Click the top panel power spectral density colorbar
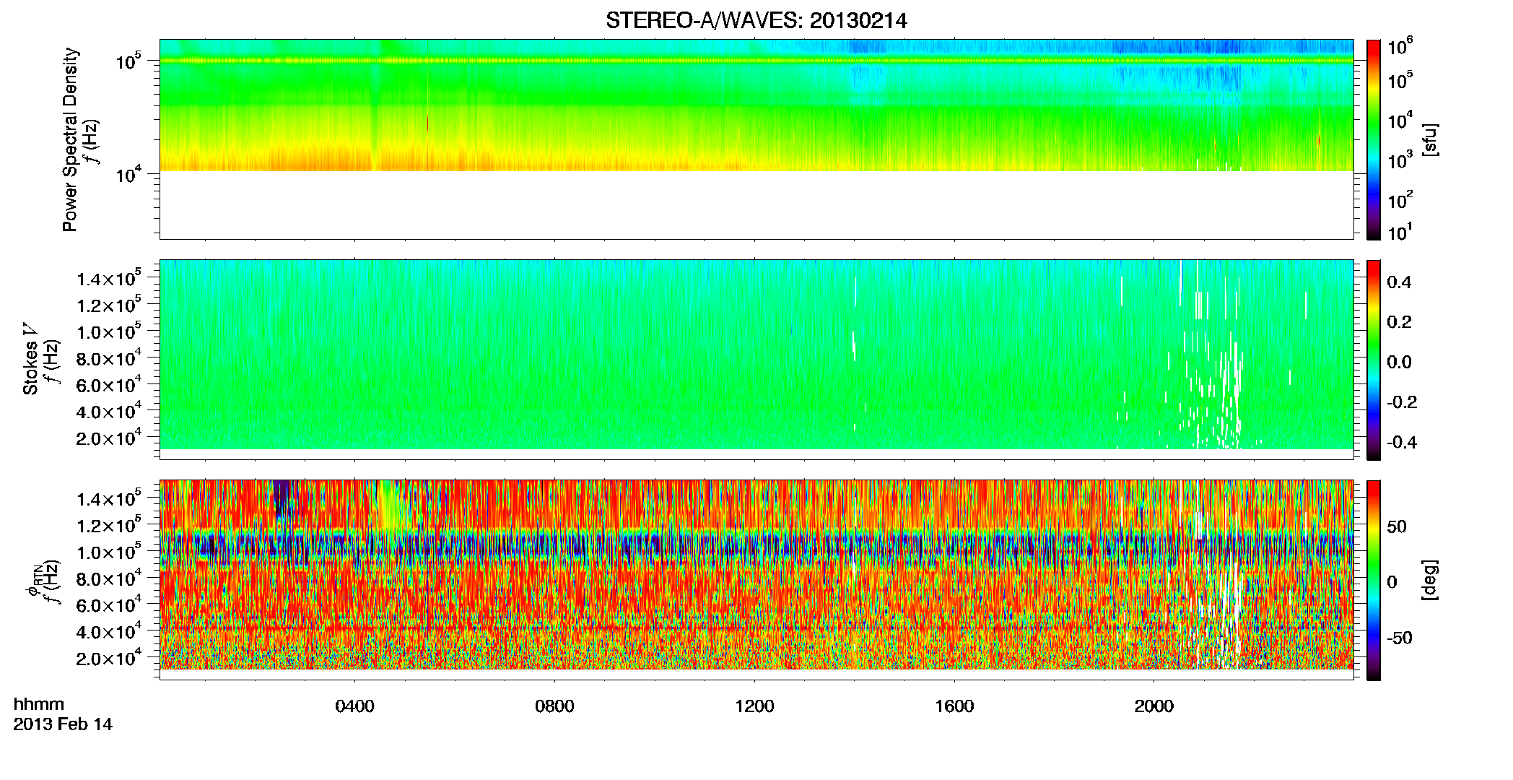The height and width of the screenshot is (780, 1513). pos(1374,139)
